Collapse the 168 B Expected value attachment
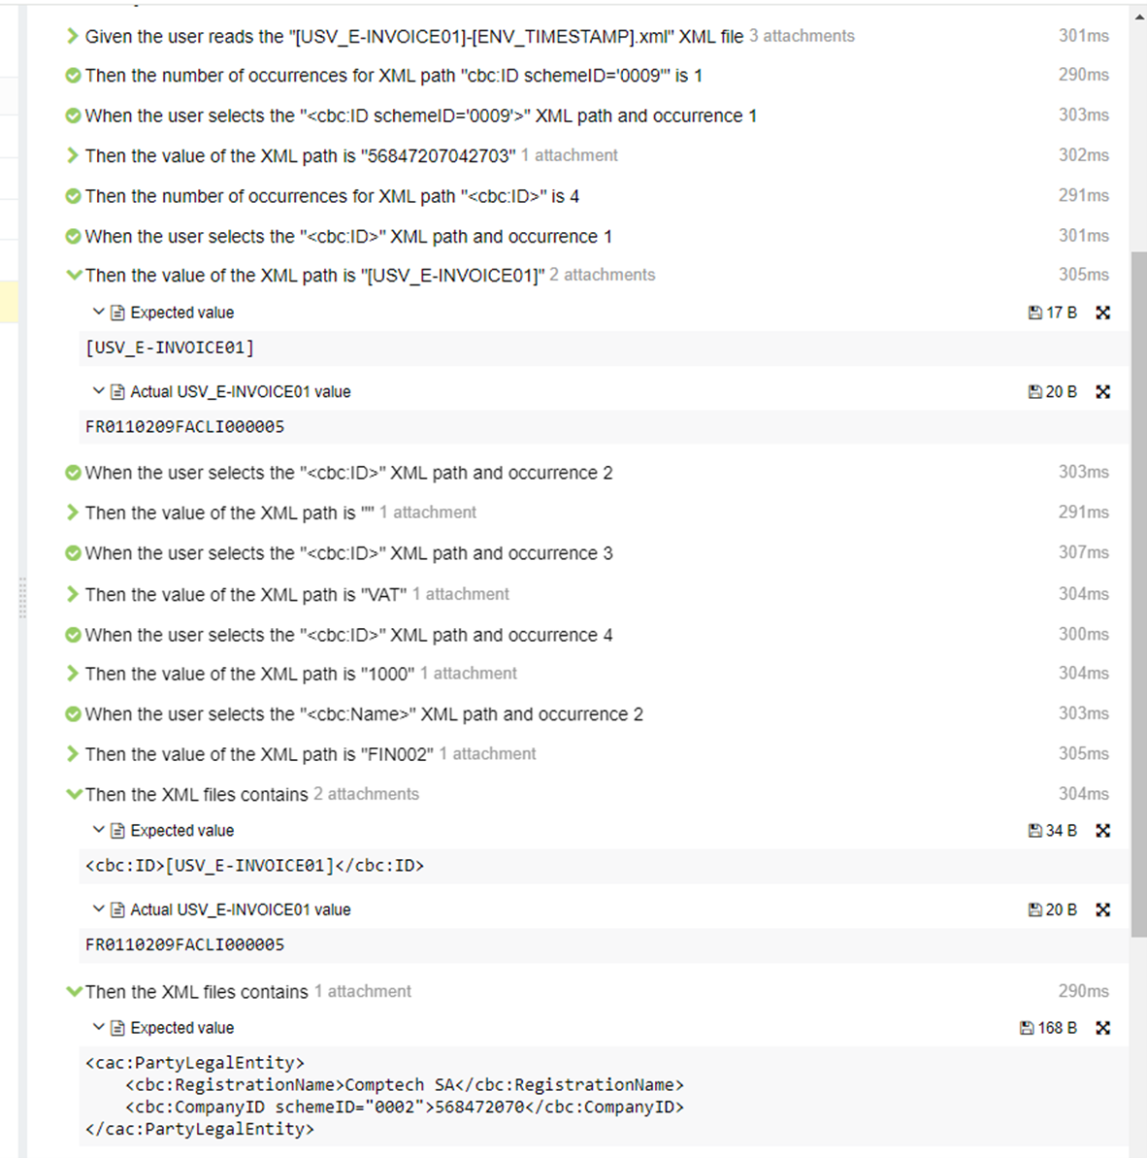 pyautogui.click(x=98, y=1027)
